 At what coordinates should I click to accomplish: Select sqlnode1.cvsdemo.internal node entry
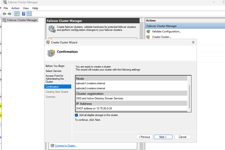click(x=91, y=83)
